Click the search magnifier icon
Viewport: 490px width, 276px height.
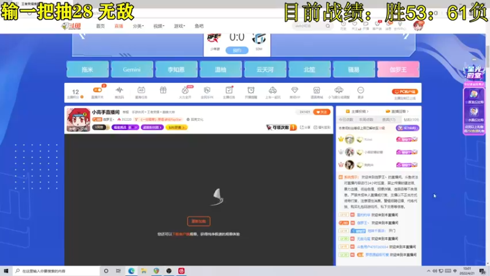click(328, 26)
